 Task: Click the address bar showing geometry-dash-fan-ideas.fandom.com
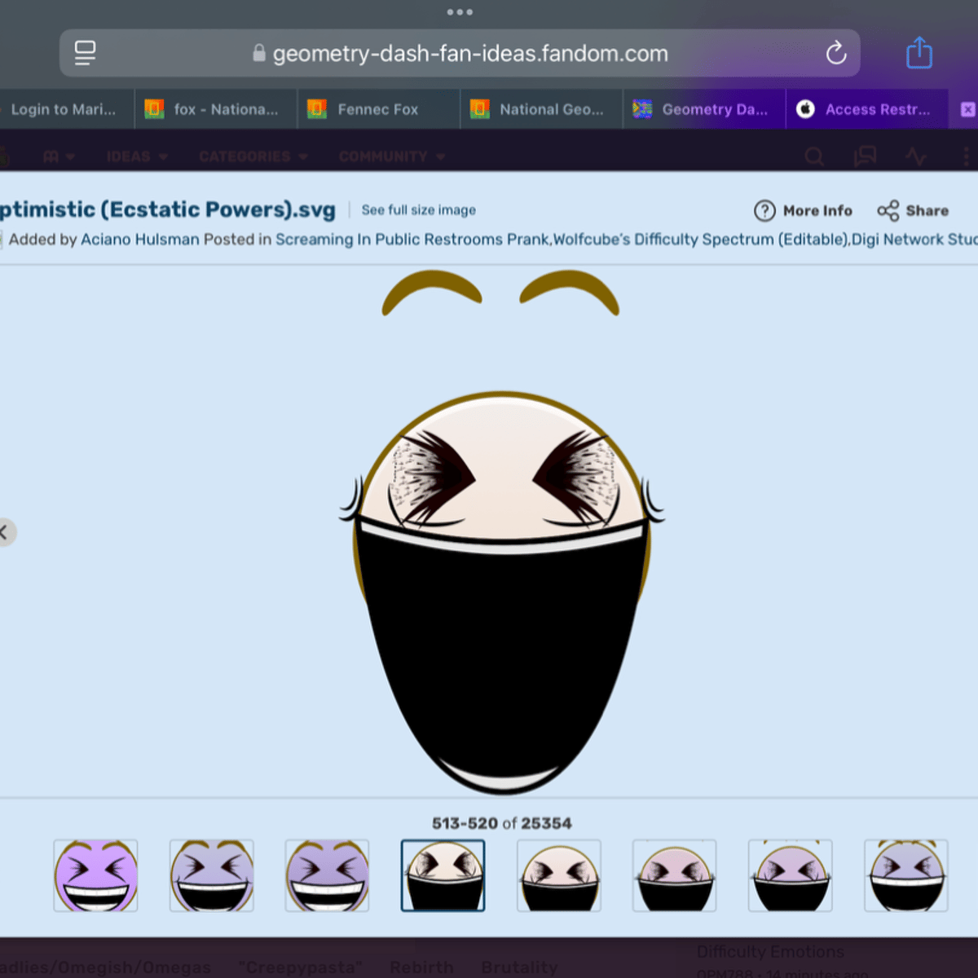click(x=460, y=53)
